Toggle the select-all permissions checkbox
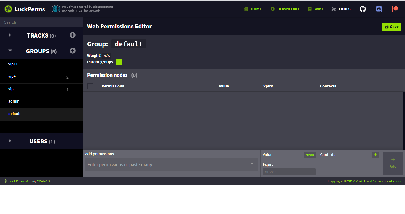This screenshot has width=405, height=214. pyautogui.click(x=90, y=86)
